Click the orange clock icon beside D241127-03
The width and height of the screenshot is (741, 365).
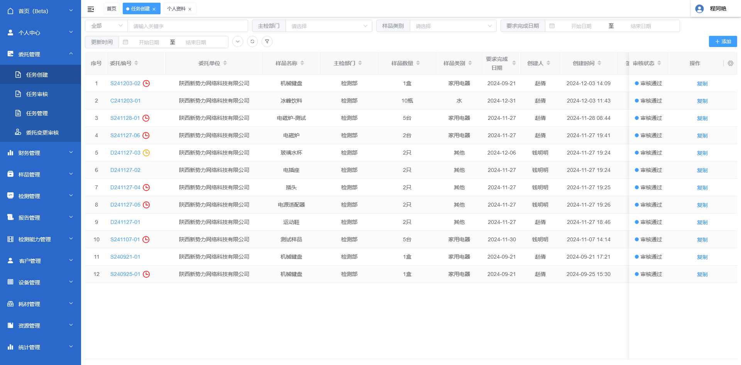(x=146, y=153)
